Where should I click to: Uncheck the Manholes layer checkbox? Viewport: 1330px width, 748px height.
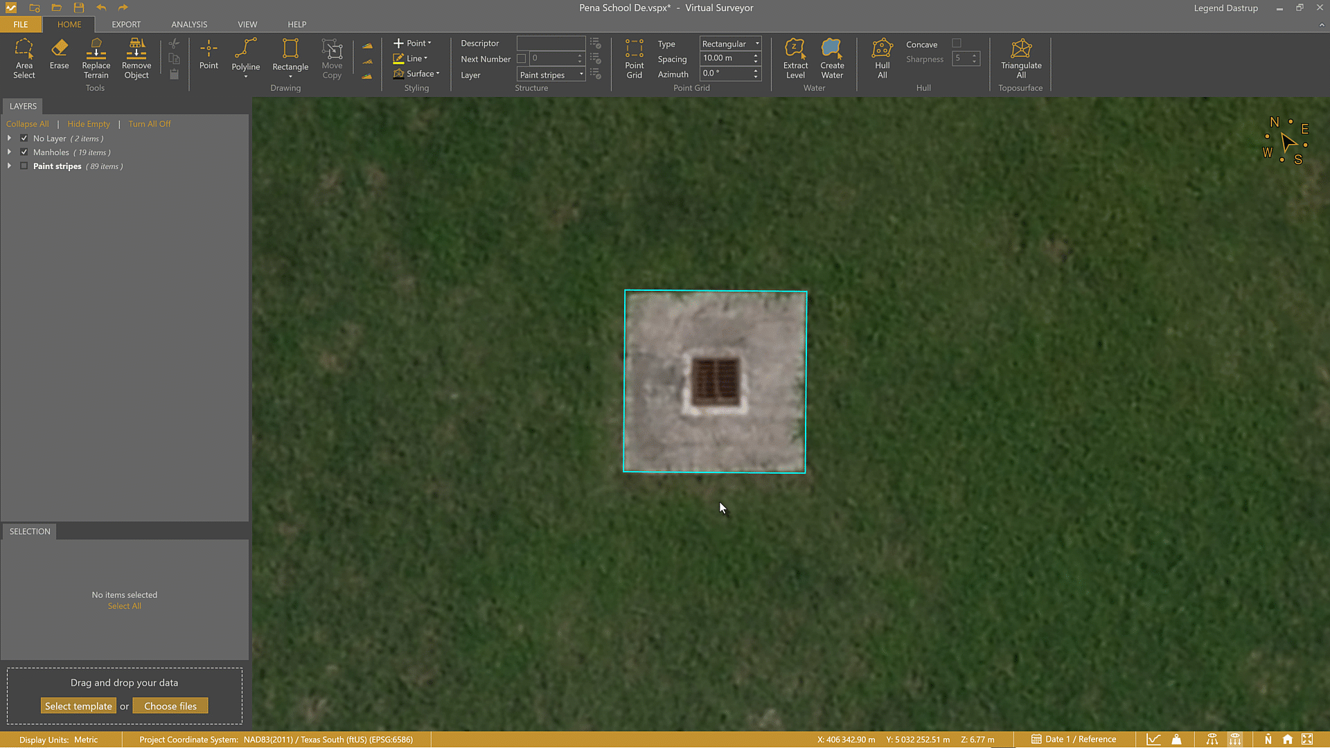pos(24,152)
